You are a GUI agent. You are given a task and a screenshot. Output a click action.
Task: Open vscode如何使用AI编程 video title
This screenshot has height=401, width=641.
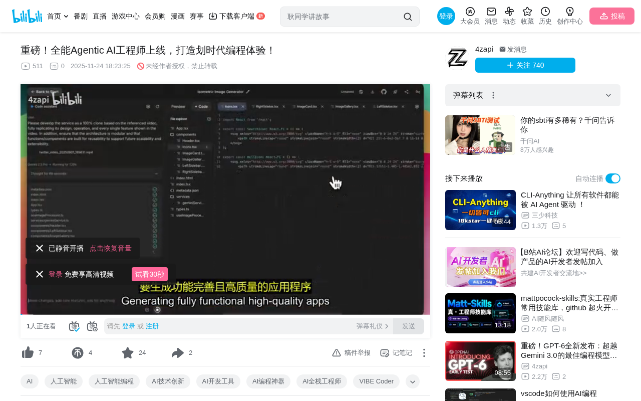pyautogui.click(x=559, y=393)
